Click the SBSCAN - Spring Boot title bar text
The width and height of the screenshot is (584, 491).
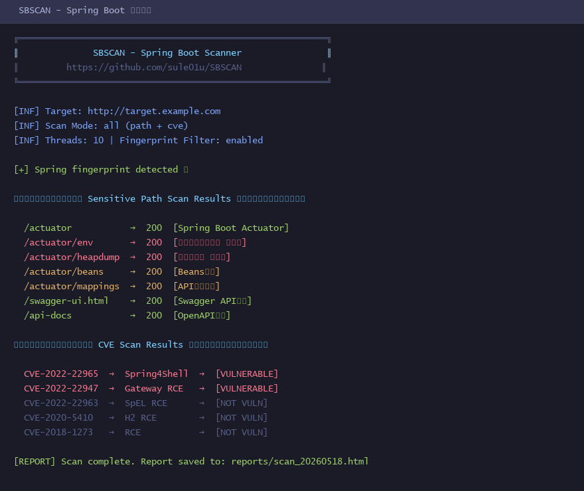click(84, 11)
